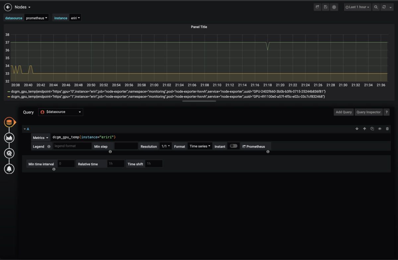Open the General settings tab in the sidebar
Viewport: 398px width, 260px height.
pyautogui.click(x=9, y=153)
